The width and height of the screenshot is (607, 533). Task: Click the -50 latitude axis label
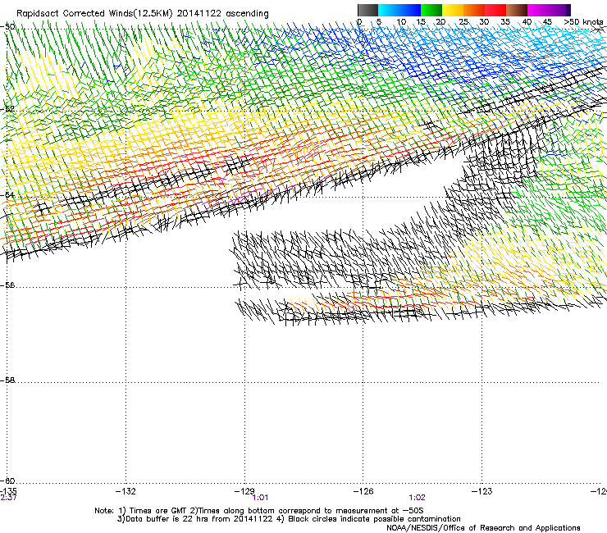click(7, 27)
